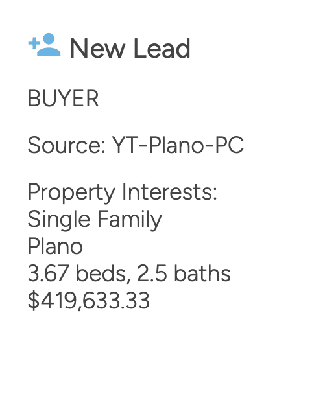Click the word Interests: in the label
Screen dimensions: 336x407
[169, 192]
